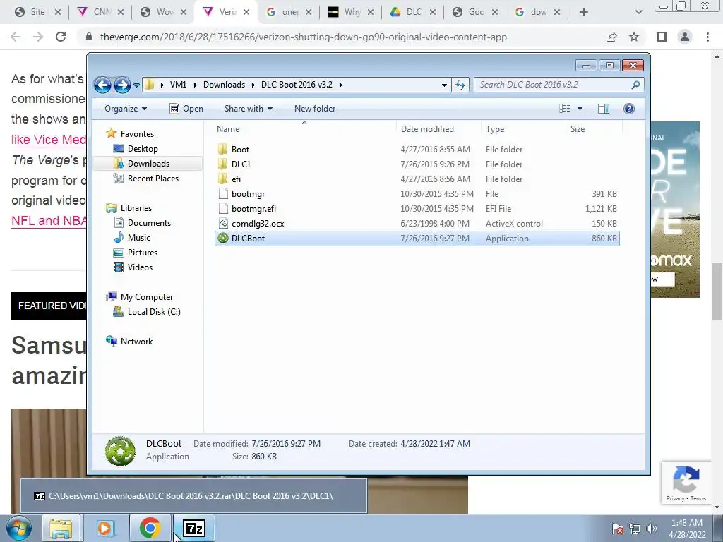The height and width of the screenshot is (542, 723).
Task: Open a new Chrome tab
Action: click(x=584, y=12)
